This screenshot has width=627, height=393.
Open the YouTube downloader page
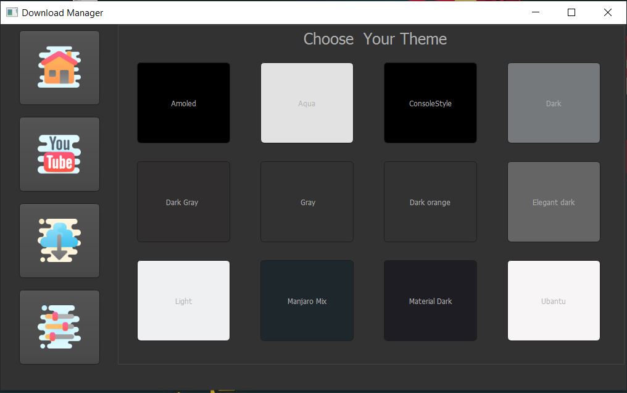(x=60, y=154)
